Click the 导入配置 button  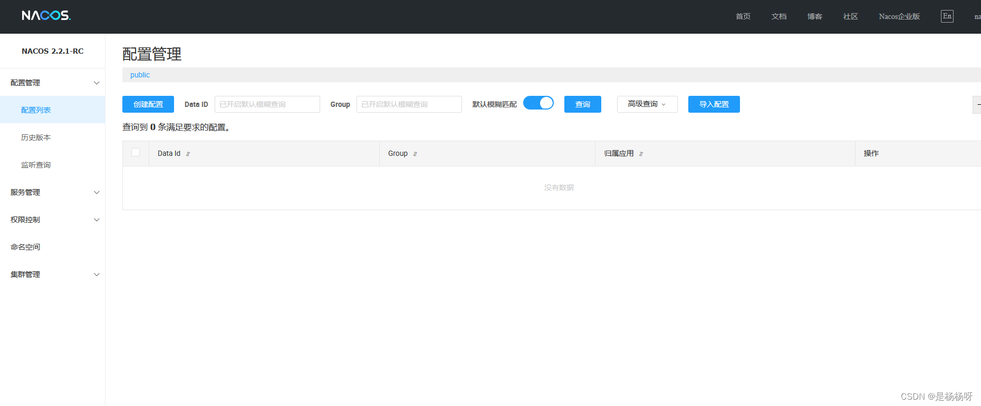pyautogui.click(x=714, y=104)
